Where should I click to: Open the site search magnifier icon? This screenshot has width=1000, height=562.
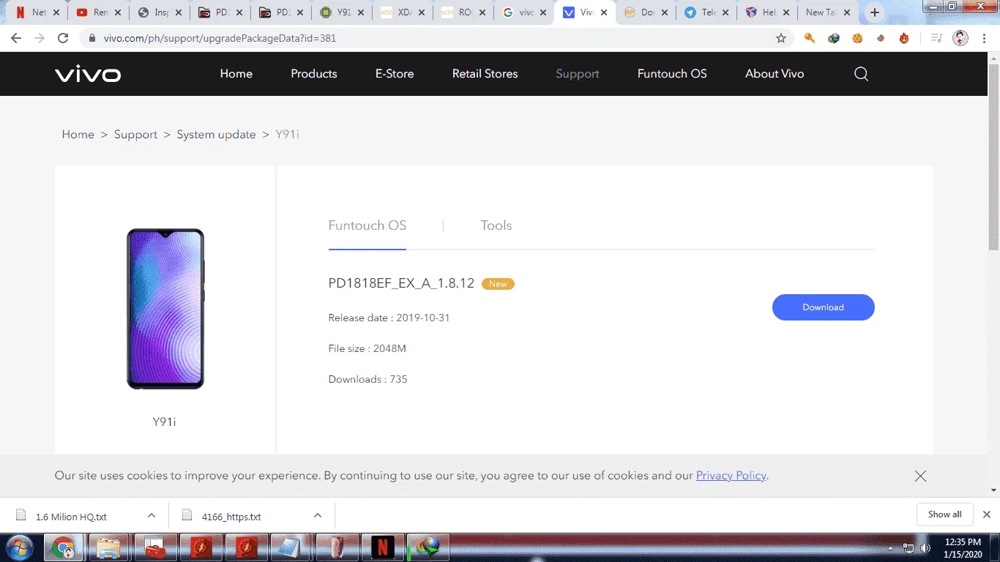861,74
